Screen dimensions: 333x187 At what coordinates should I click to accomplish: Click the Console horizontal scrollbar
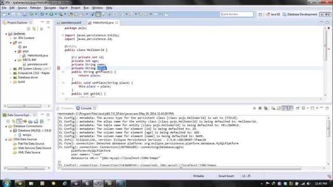tap(181, 168)
